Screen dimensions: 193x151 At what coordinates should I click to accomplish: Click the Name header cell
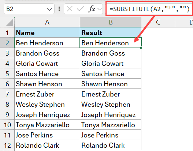(x=47, y=33)
